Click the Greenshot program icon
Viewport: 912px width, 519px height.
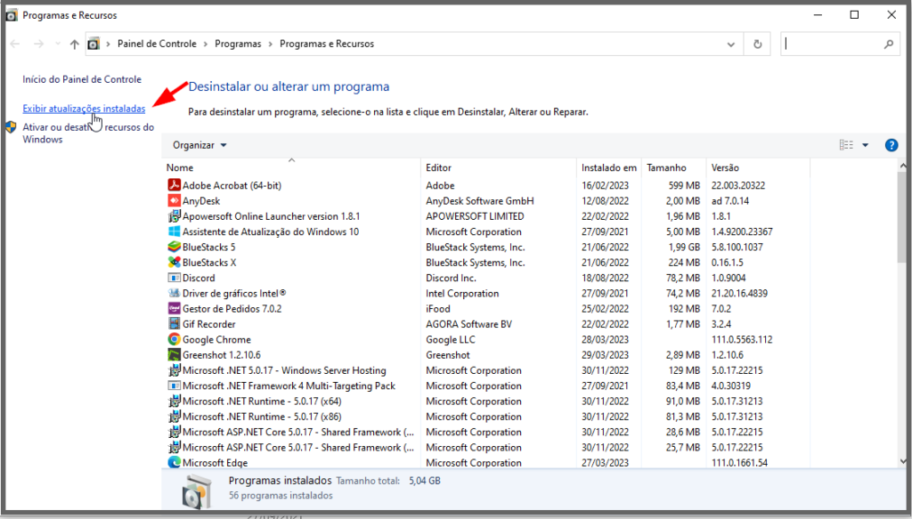point(174,354)
